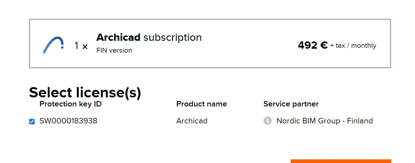Click the 1 × quantity indicator
The height and width of the screenshot is (163, 415).
81,46
